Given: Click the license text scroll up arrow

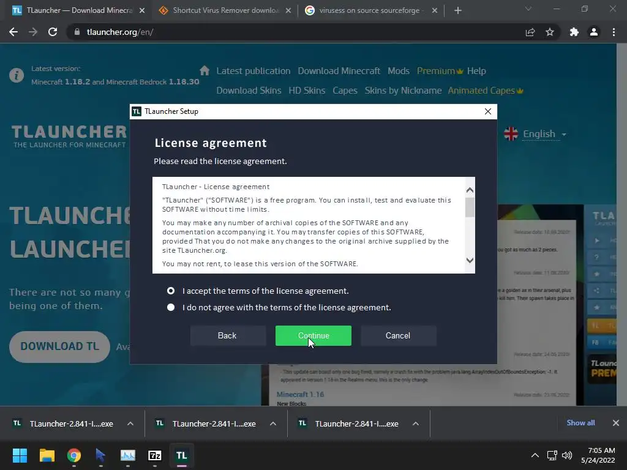Looking at the screenshot, I should coord(470,190).
